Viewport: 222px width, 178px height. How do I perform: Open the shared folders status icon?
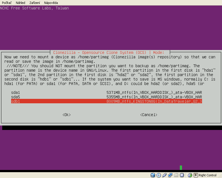[x=176, y=175]
